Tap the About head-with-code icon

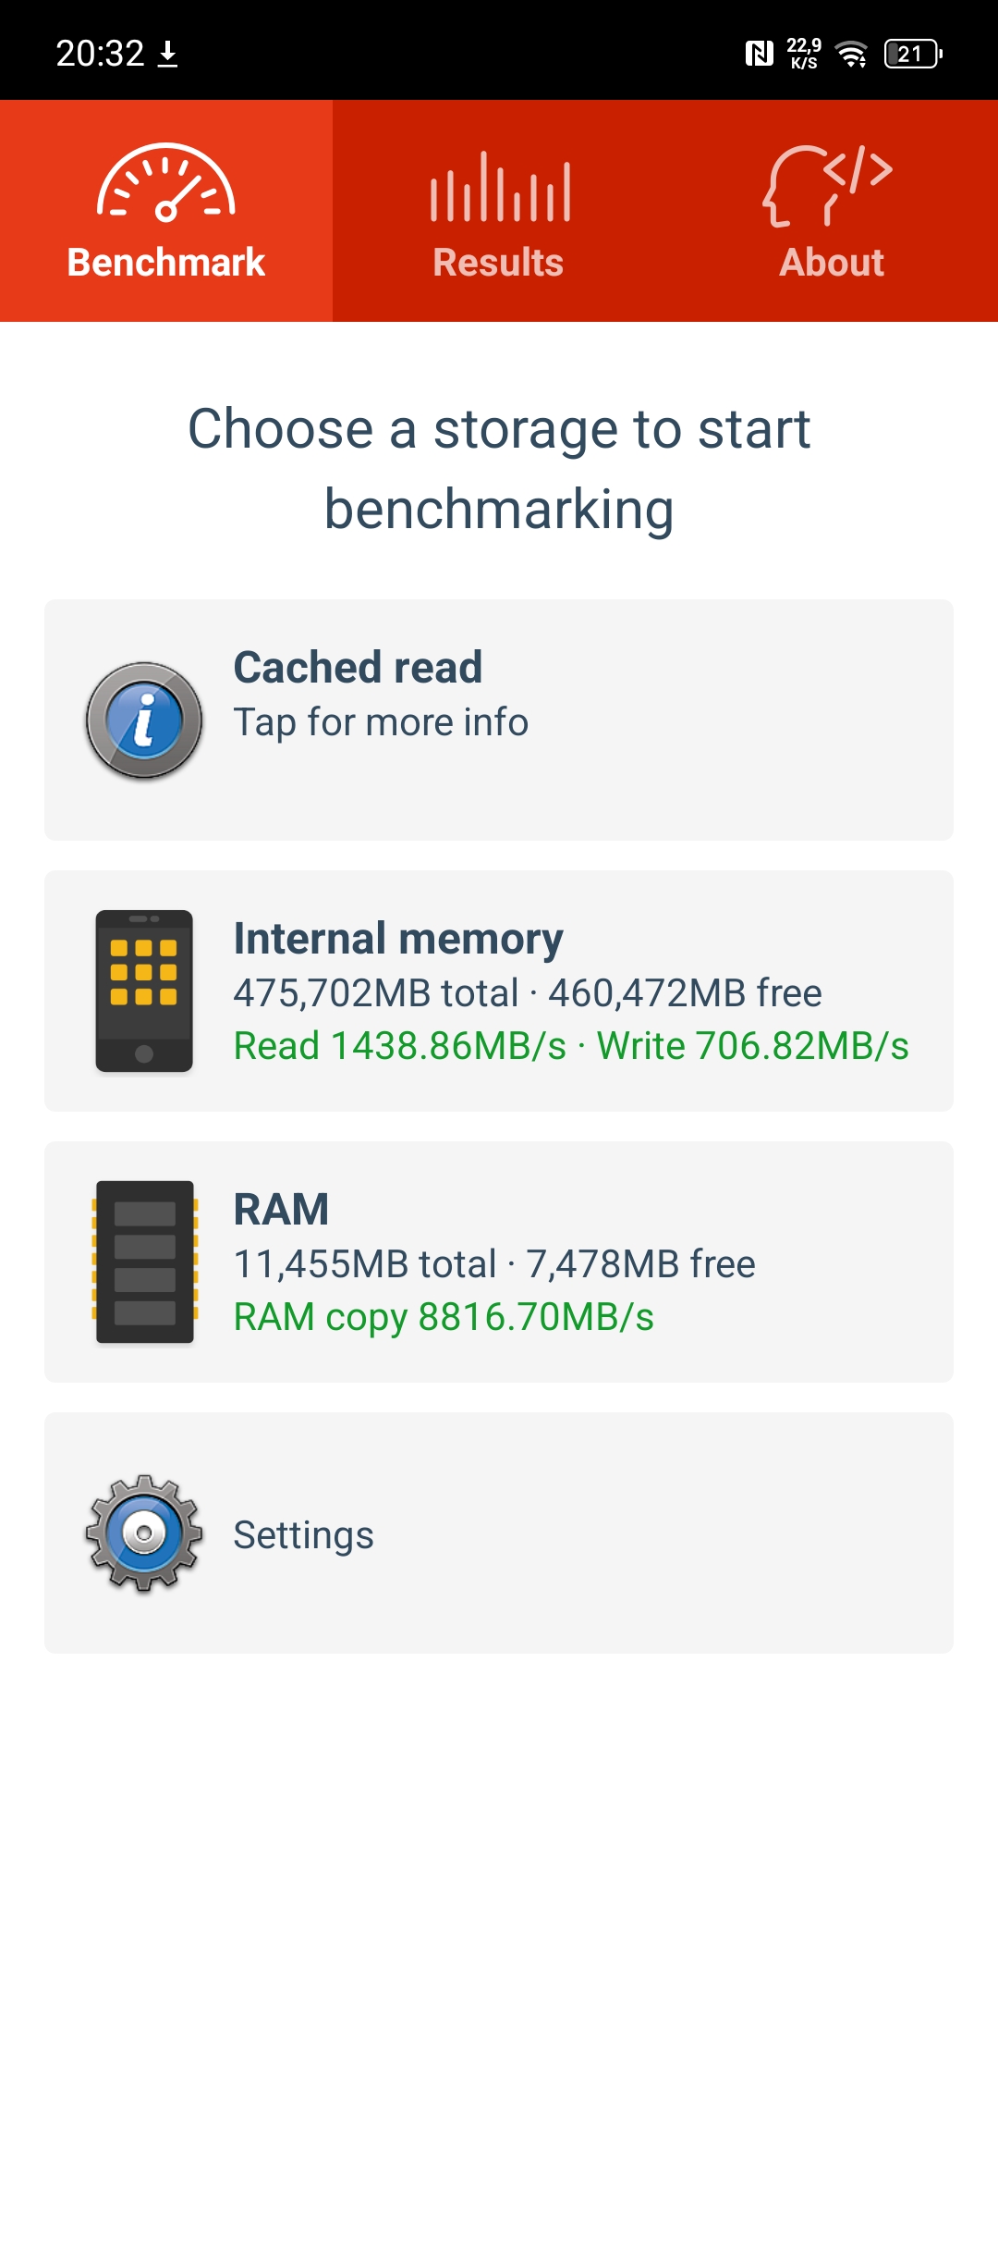[828, 185]
